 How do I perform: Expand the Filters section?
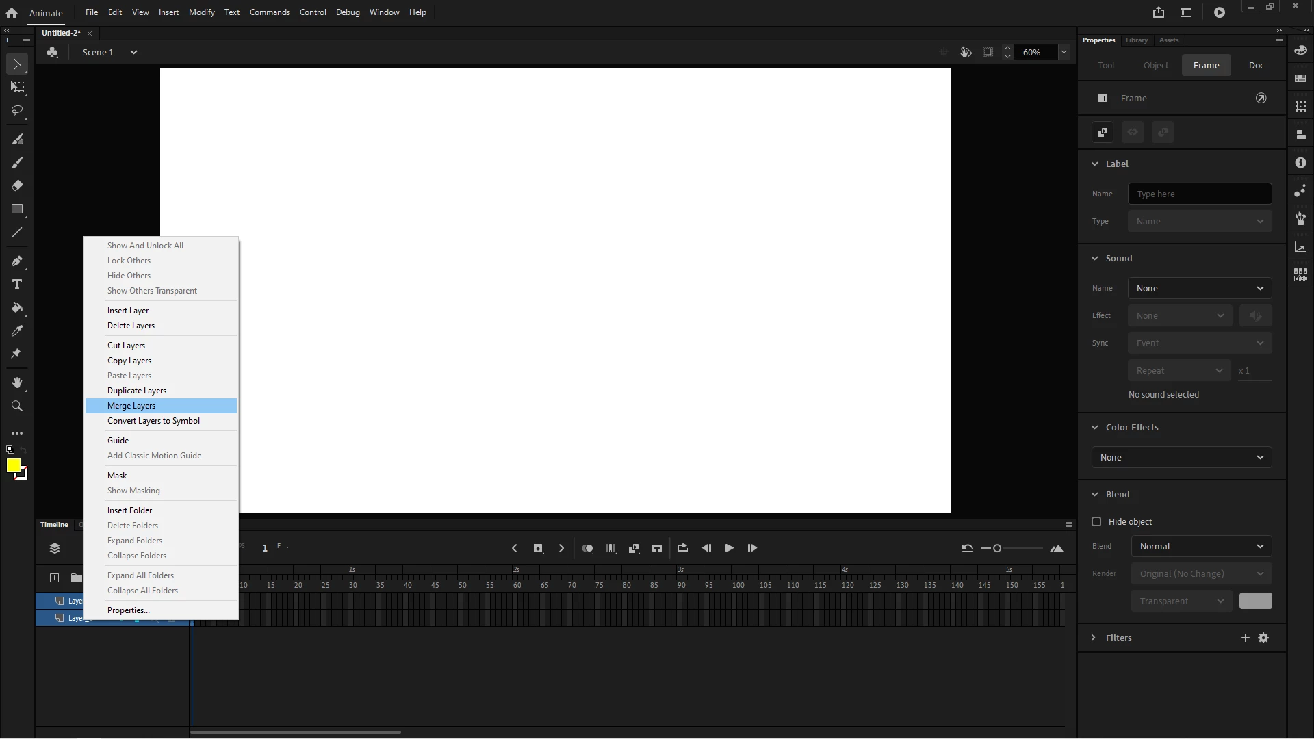point(1093,638)
